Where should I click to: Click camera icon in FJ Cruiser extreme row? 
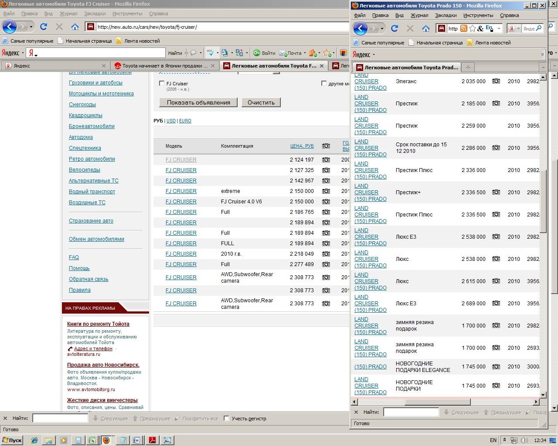pos(326,191)
